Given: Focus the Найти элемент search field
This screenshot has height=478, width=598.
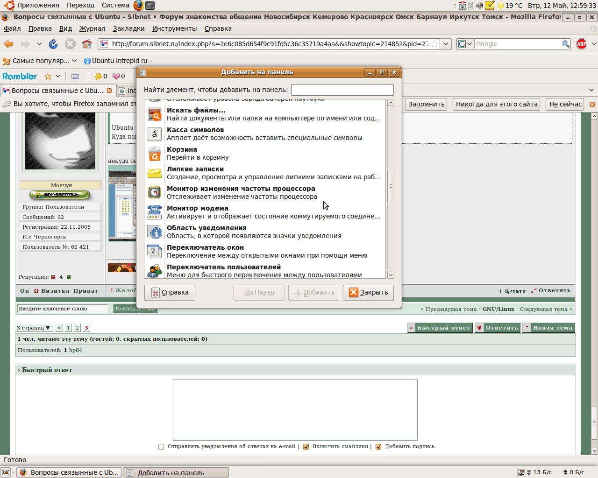Looking at the screenshot, I should (342, 90).
